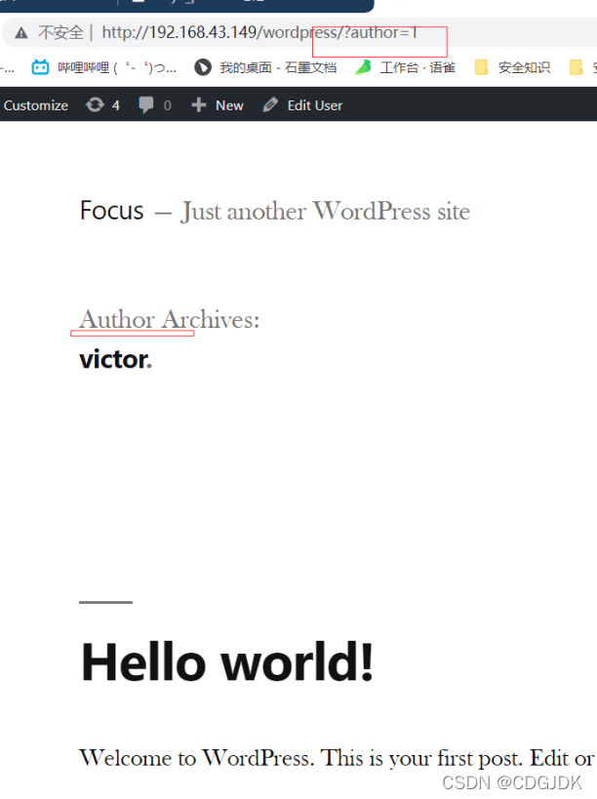The image size is (597, 799).
Task: Open the 4 pending updates count
Action: point(116,105)
